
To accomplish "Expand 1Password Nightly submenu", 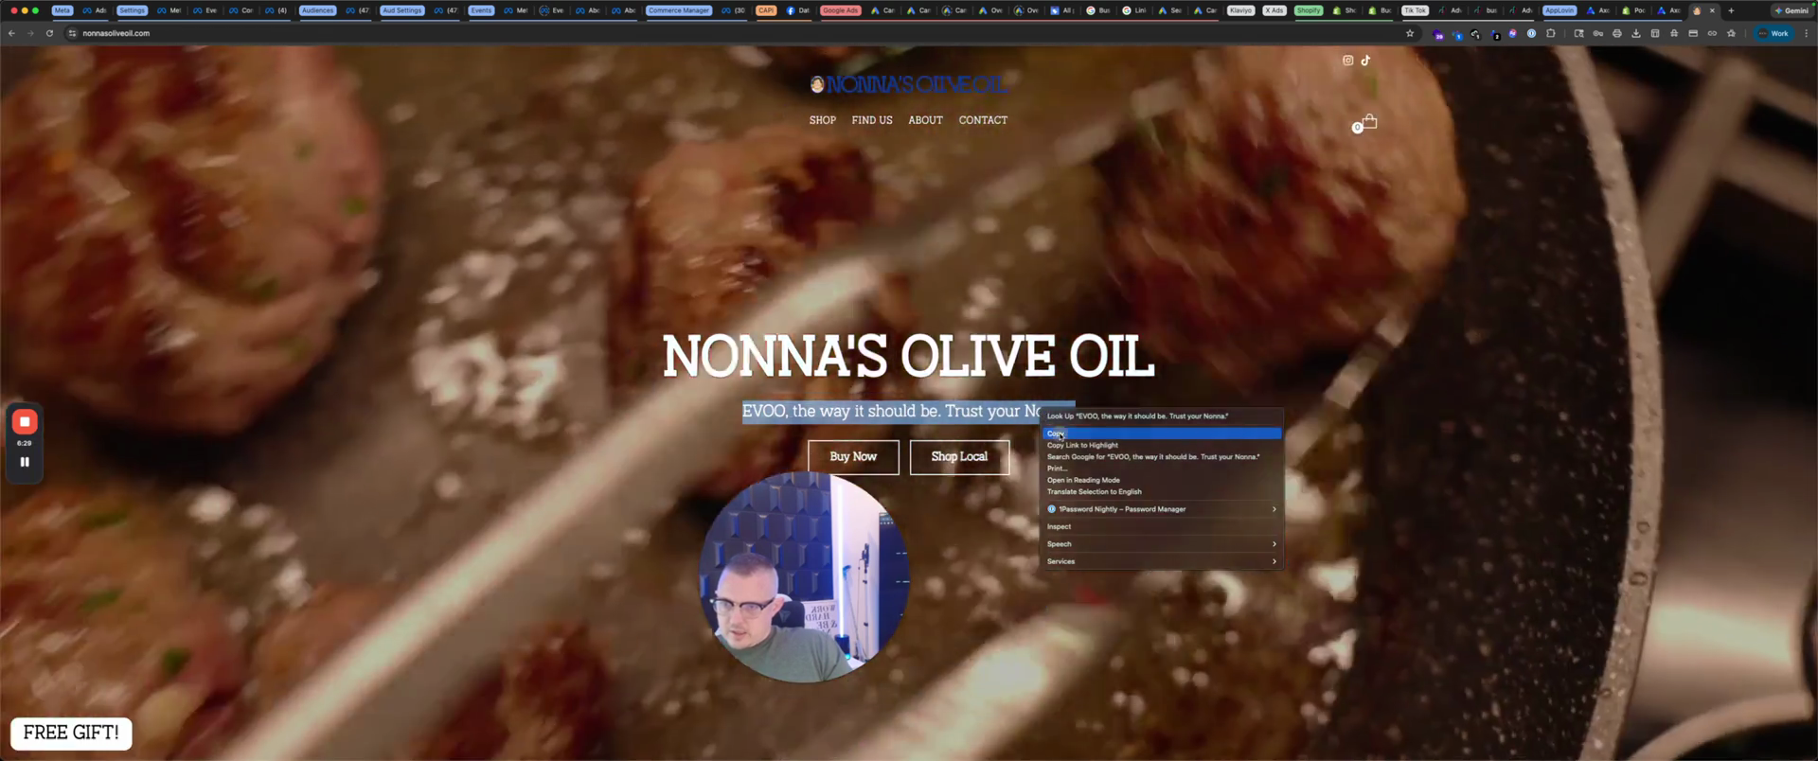I will (1161, 509).
